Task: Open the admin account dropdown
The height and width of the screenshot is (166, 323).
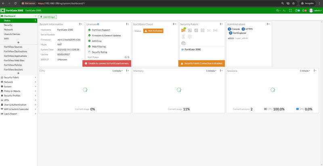Action: coord(318,10)
